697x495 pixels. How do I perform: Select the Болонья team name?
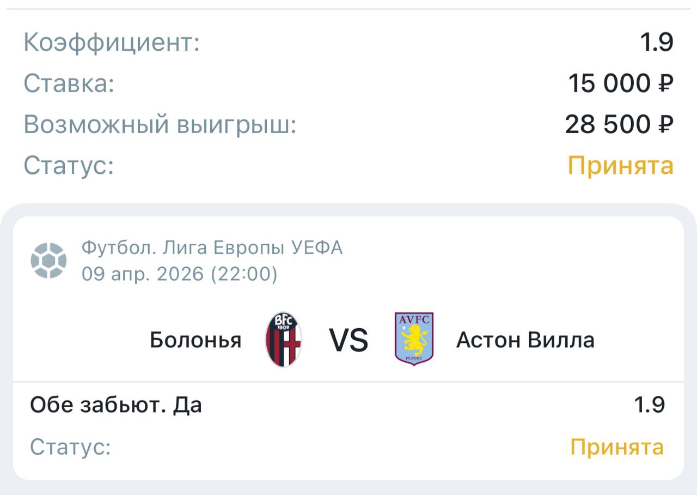(195, 340)
